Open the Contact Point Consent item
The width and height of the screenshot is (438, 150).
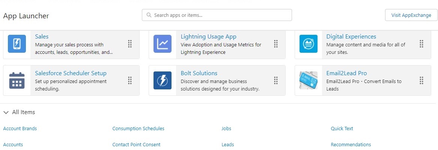pyautogui.click(x=136, y=145)
